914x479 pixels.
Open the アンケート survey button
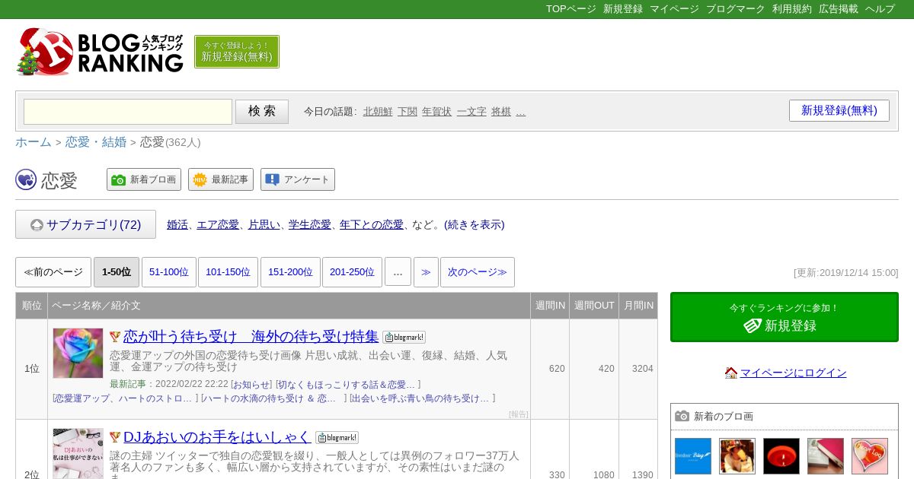click(x=298, y=179)
